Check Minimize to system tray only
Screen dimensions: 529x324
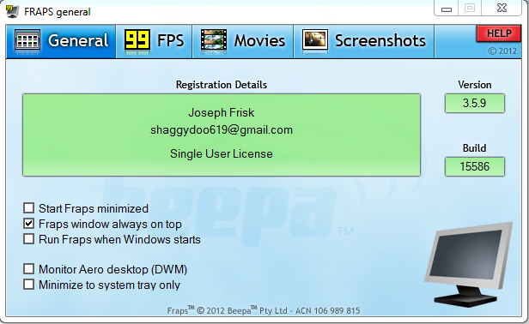(x=28, y=285)
